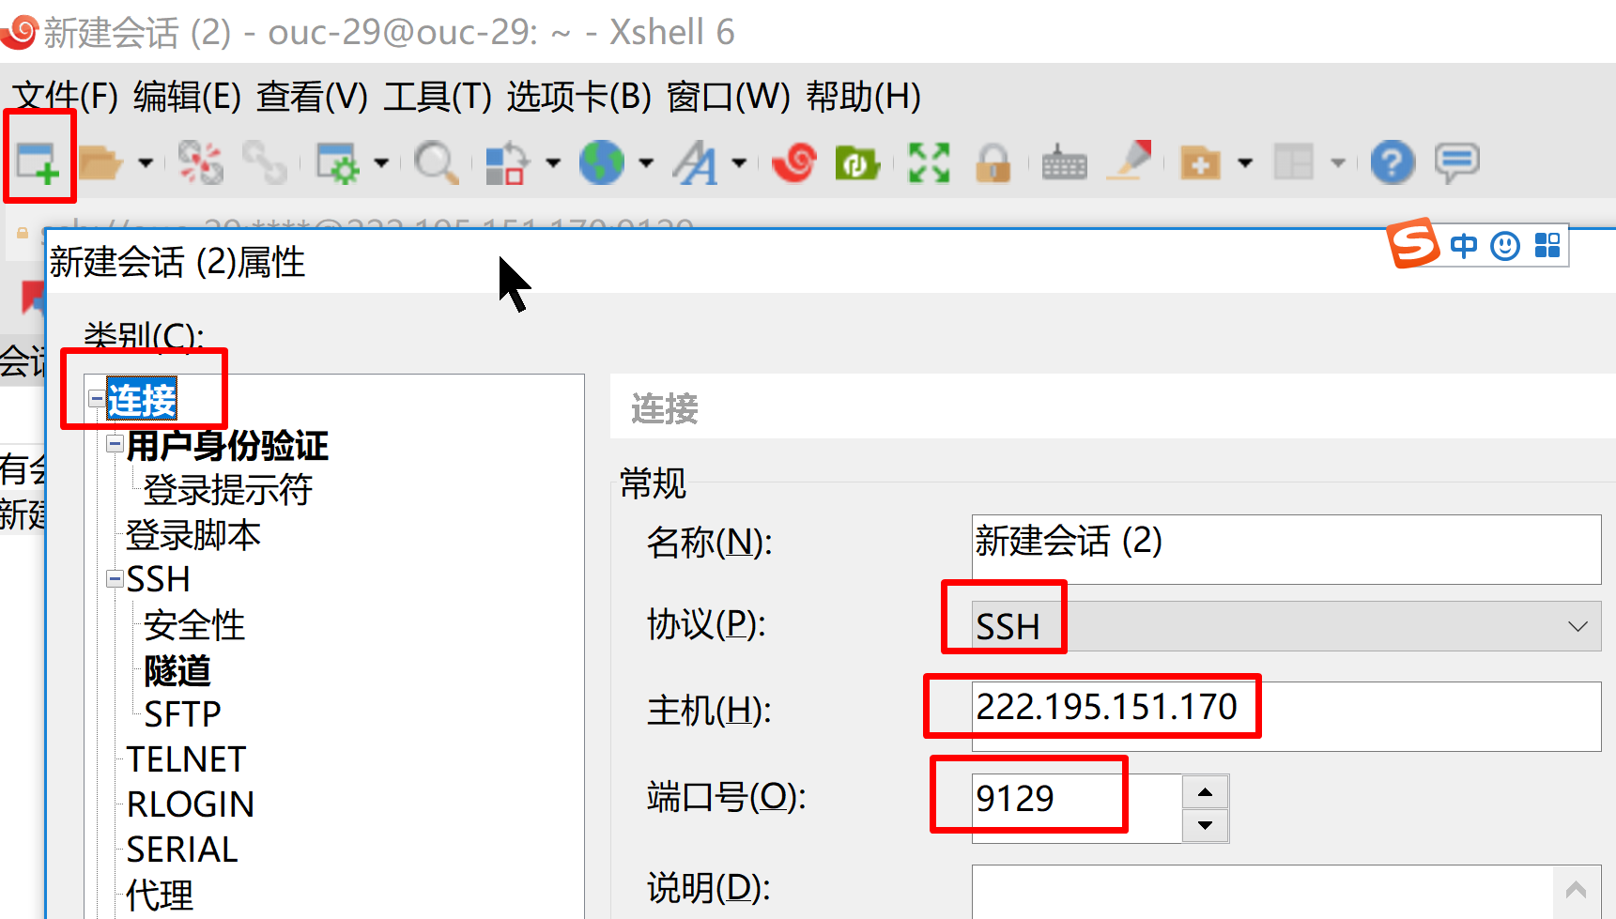Select SFTP under SSH
Screen dimensions: 1616x919
point(182,715)
